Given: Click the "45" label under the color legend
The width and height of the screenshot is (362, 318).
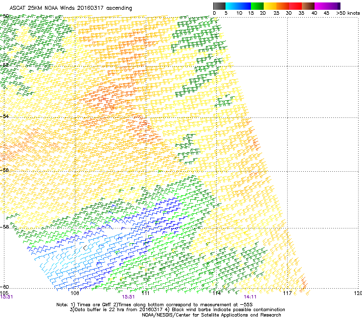Looking at the screenshot, I should [x=326, y=13].
